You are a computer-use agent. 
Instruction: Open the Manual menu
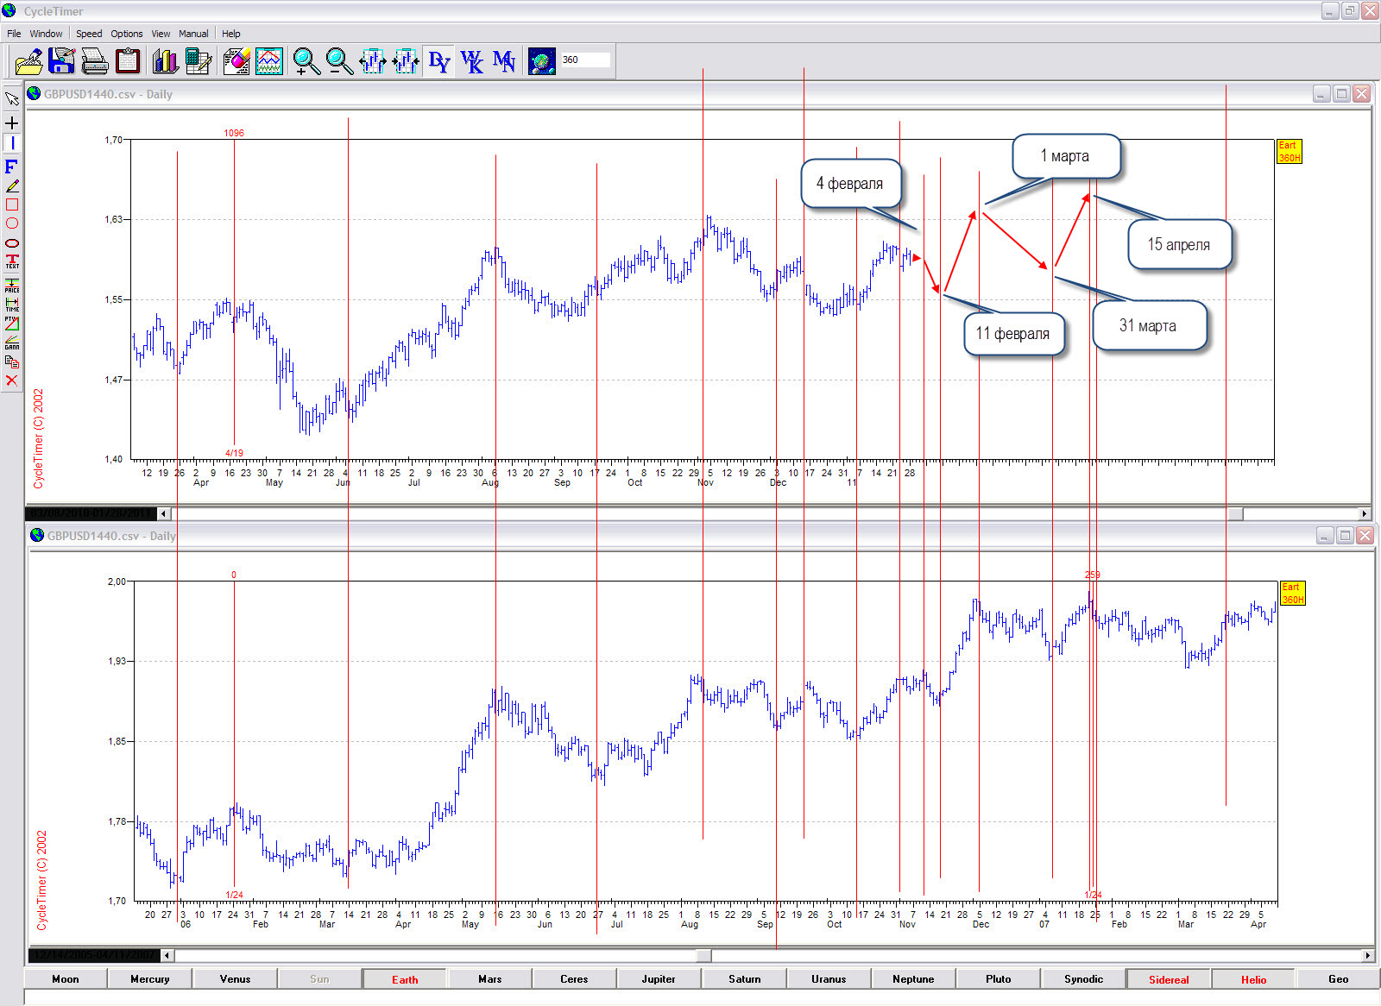[x=193, y=34]
